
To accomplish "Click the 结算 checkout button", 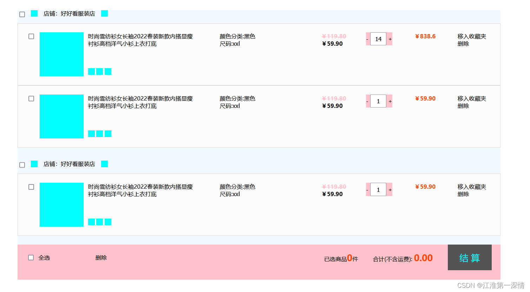I will point(470,258).
